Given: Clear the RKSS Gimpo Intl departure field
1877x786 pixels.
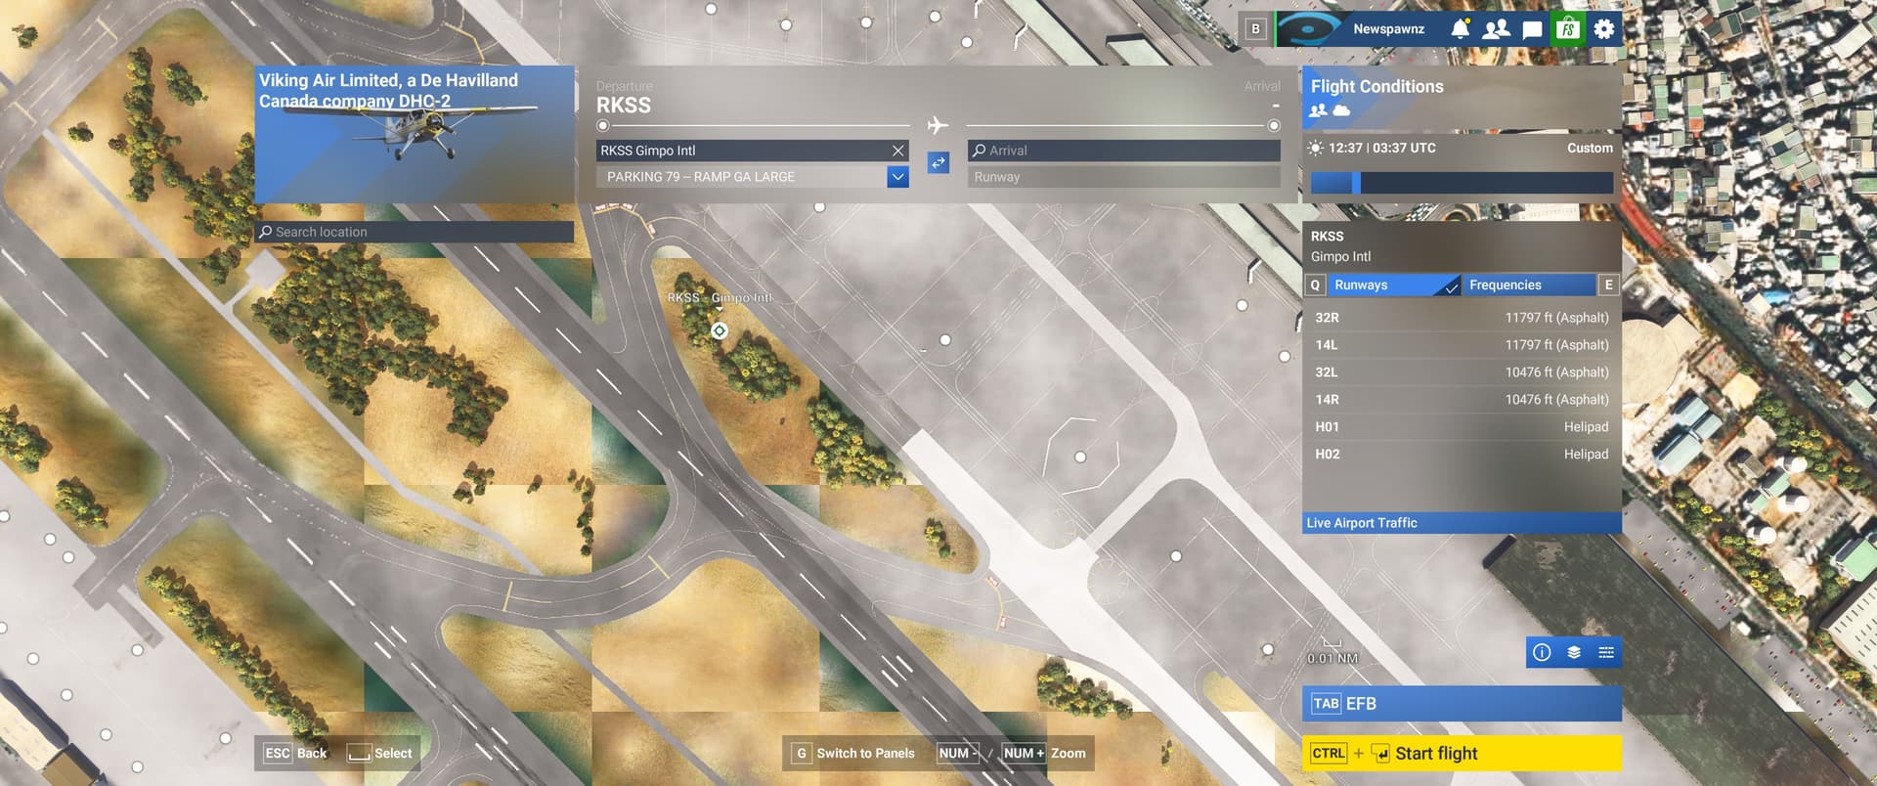Looking at the screenshot, I should coord(897,151).
